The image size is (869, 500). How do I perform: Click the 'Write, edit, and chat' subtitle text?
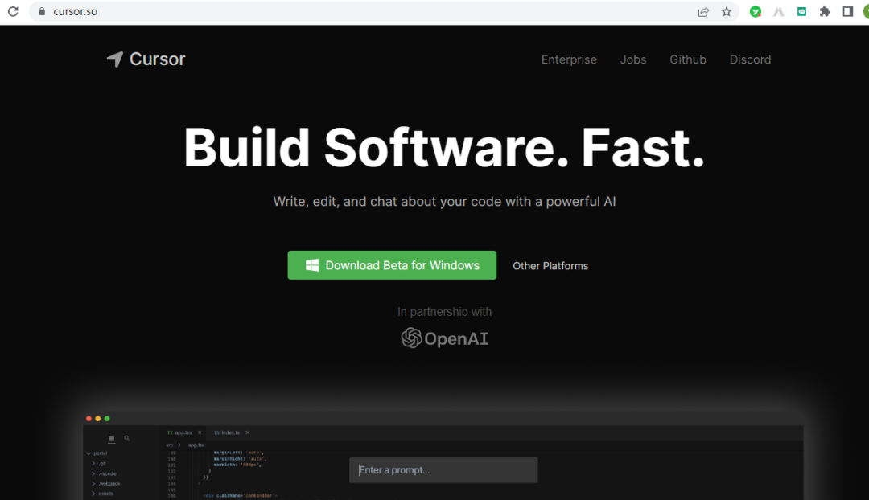point(444,202)
